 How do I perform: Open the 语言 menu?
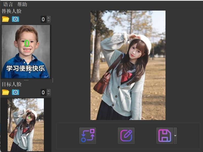pos(8,4)
